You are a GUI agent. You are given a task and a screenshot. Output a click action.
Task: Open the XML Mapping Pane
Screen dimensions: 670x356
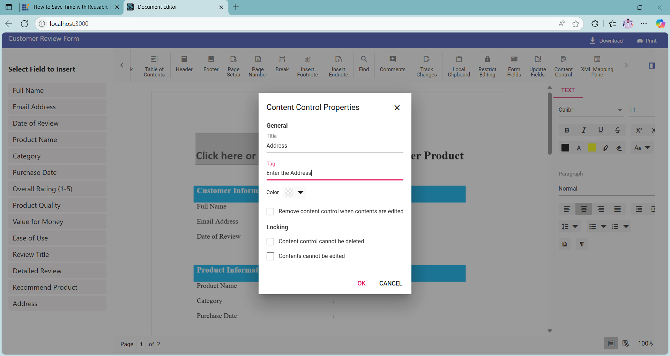(597, 65)
